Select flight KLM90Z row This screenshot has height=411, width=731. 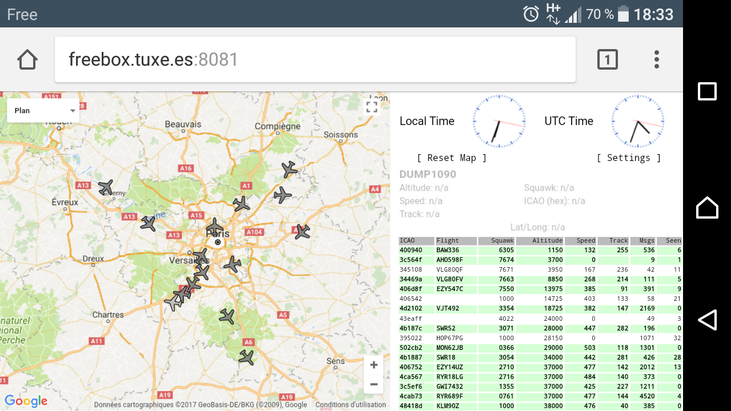pos(540,406)
